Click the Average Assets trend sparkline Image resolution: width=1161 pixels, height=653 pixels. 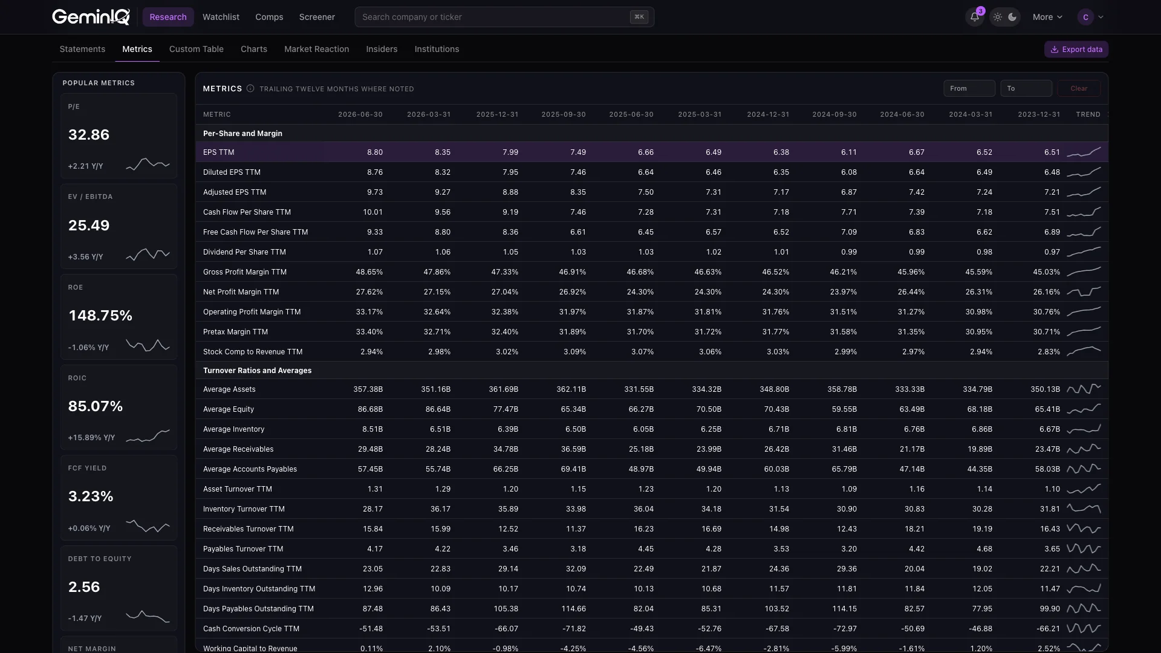(1084, 389)
